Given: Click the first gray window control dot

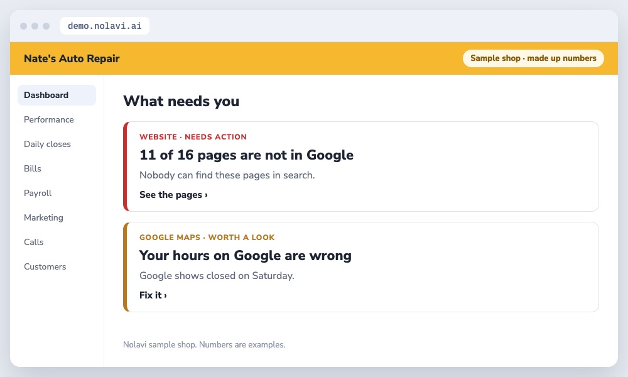Looking at the screenshot, I should pos(24,26).
